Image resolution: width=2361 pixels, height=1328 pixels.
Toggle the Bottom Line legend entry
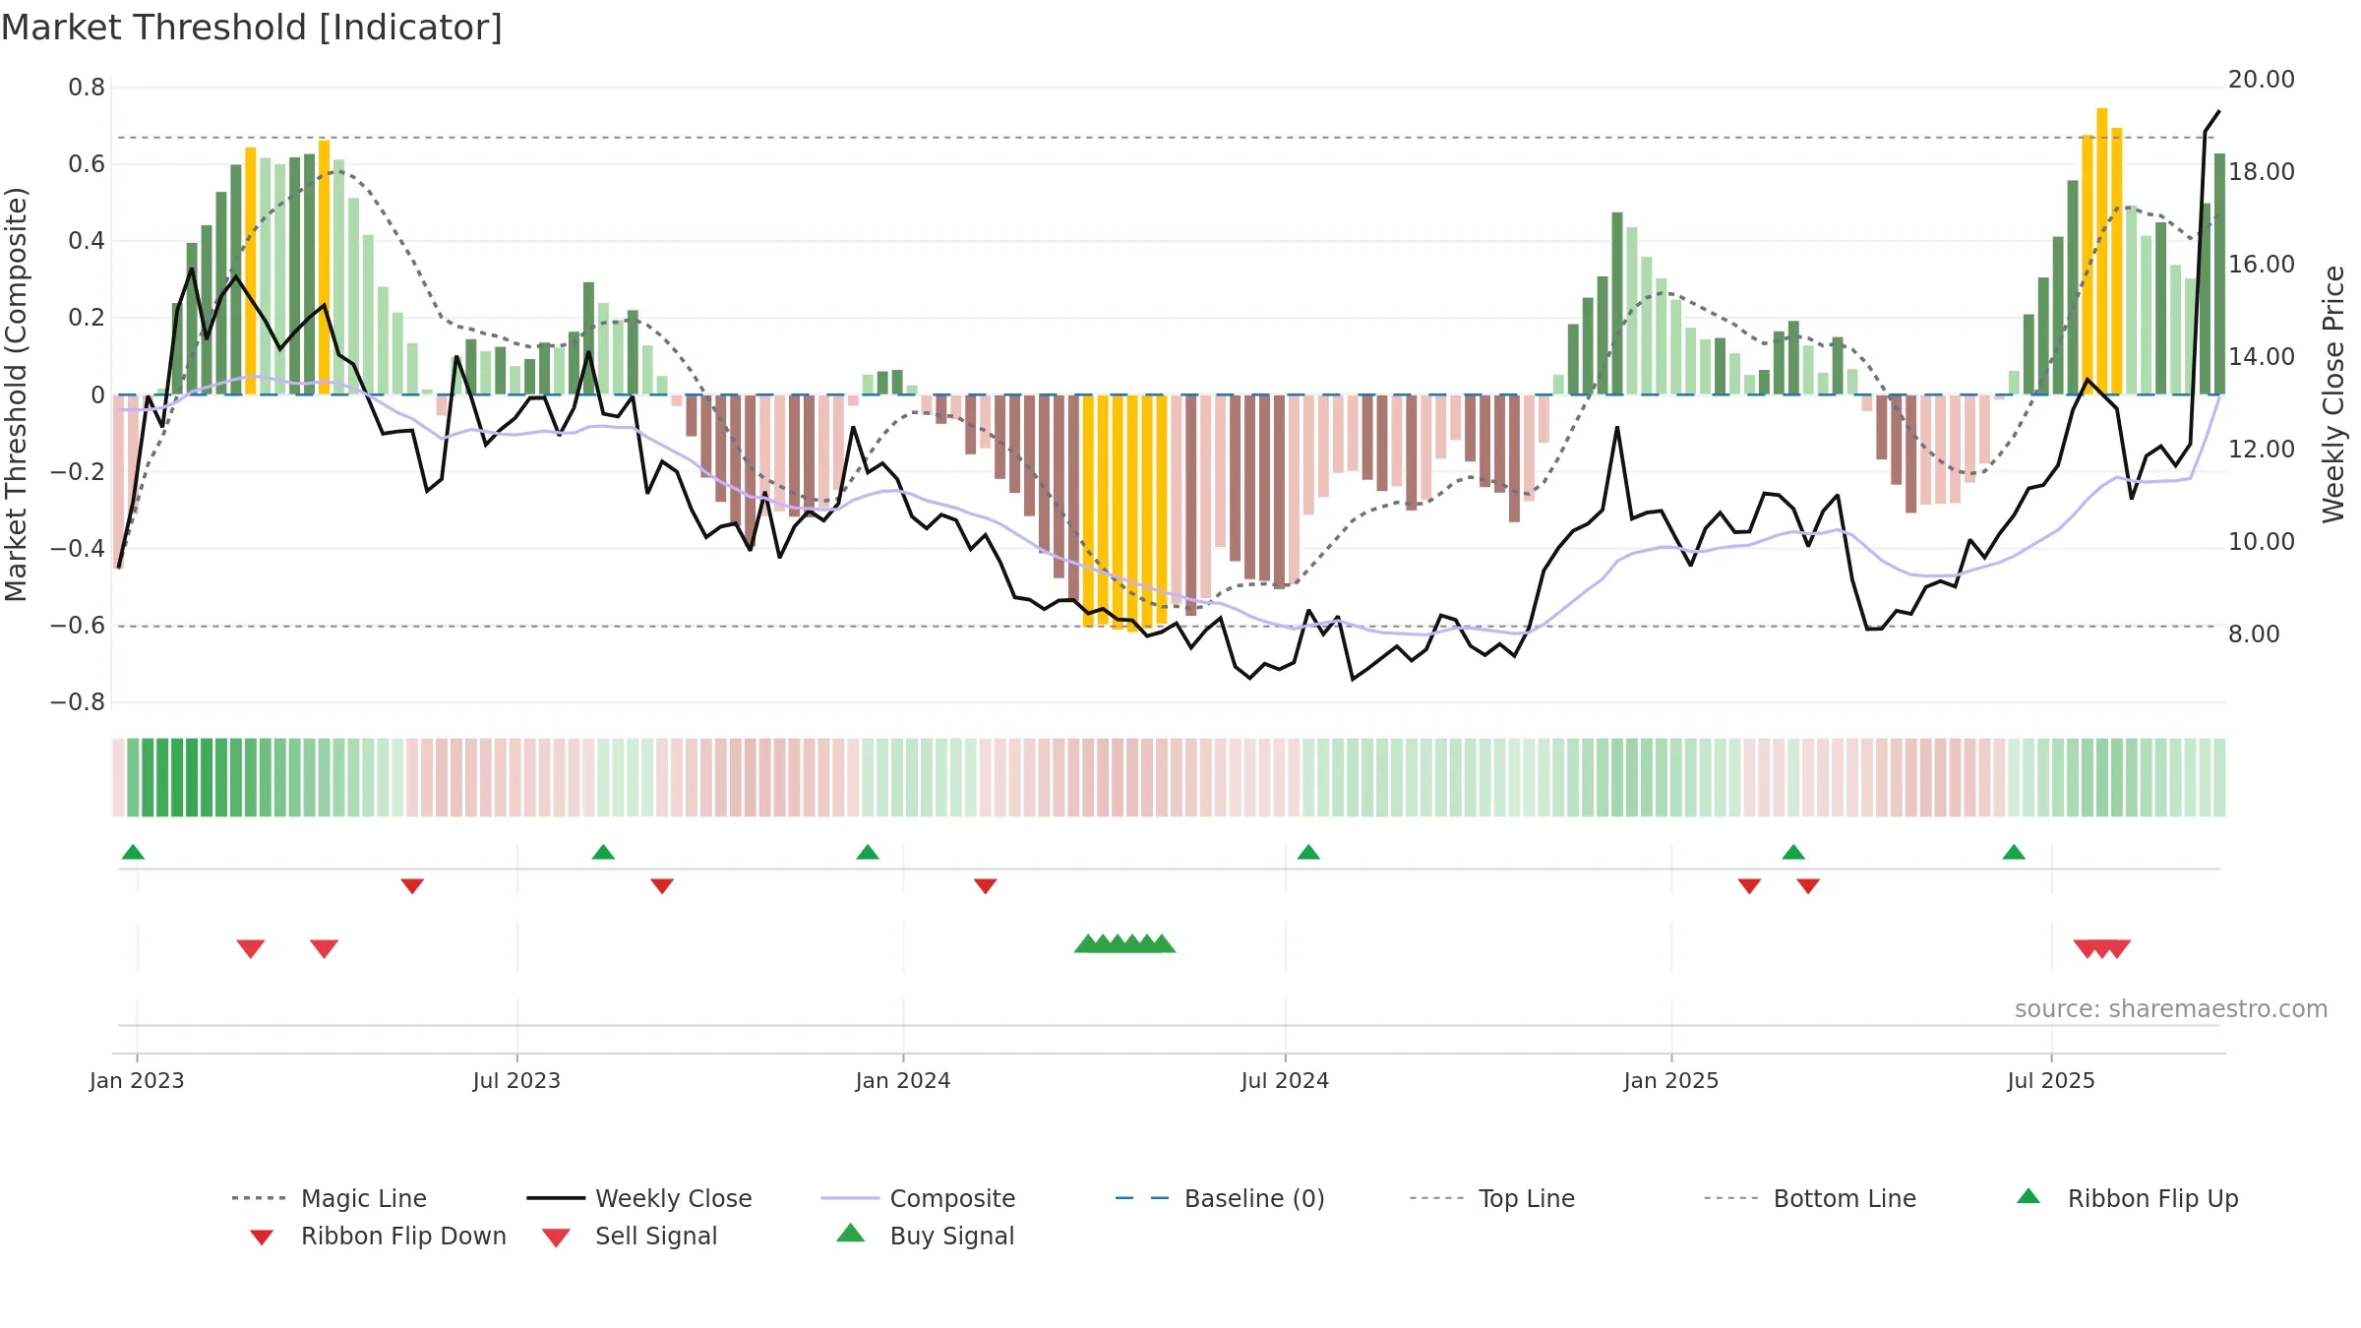[x=1810, y=1198]
